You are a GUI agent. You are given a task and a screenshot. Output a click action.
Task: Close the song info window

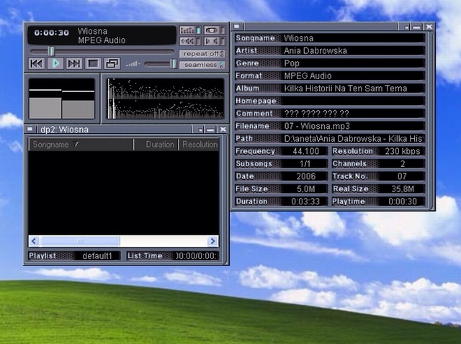pyautogui.click(x=429, y=27)
